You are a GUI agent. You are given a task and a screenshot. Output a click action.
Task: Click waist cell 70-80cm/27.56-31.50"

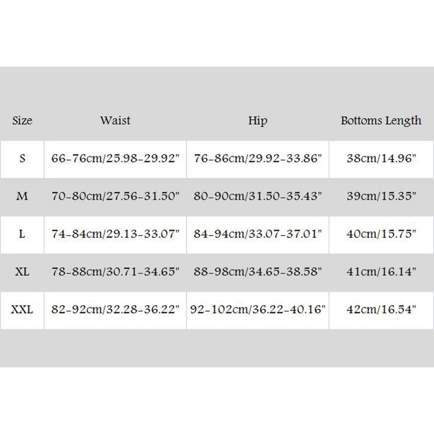pos(115,197)
